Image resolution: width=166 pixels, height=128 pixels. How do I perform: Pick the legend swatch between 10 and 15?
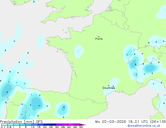[35, 125]
